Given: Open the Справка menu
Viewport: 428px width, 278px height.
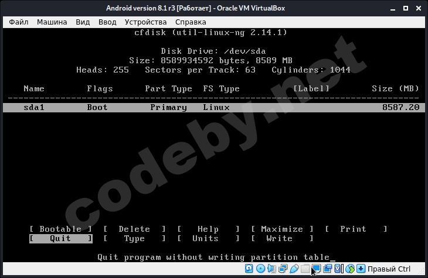Looking at the screenshot, I should 191,22.
